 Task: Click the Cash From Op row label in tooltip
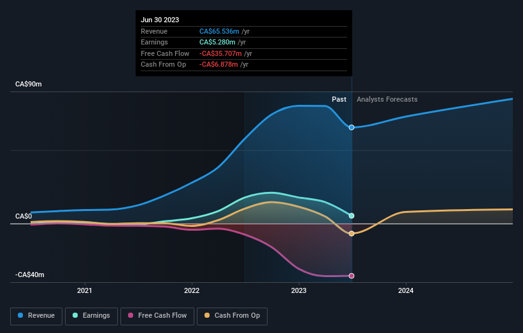click(164, 65)
